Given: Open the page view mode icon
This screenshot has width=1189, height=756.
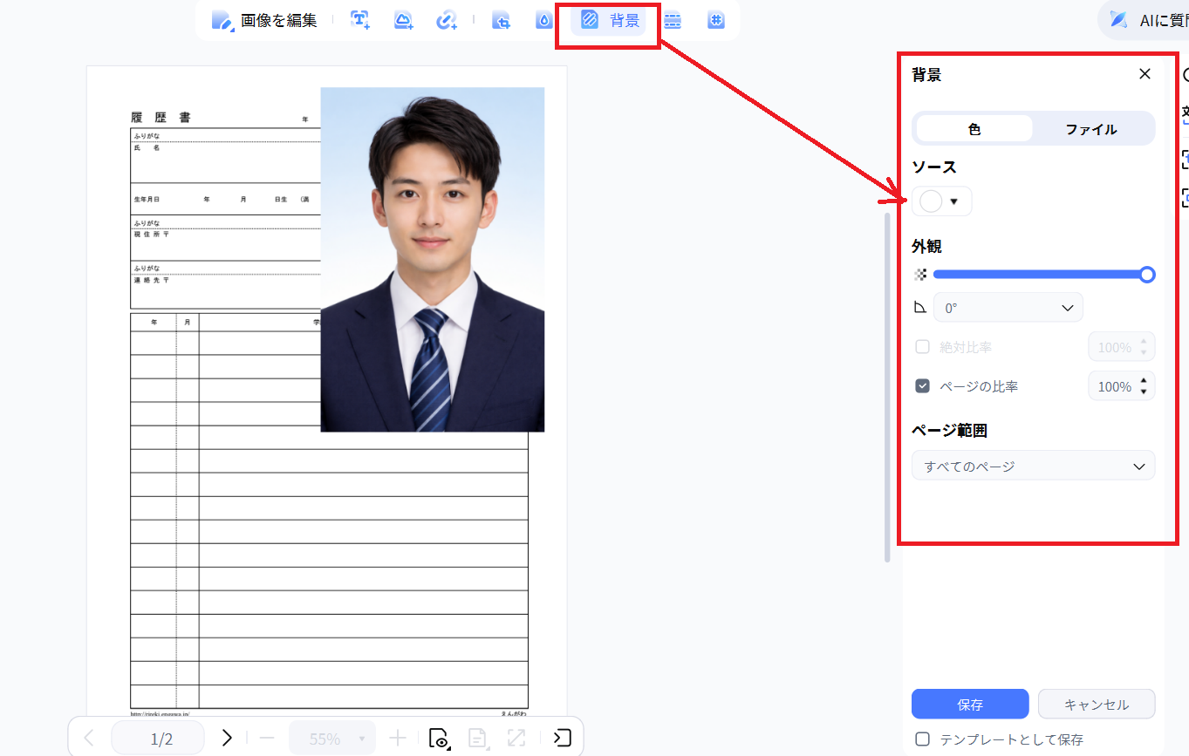Looking at the screenshot, I should click(439, 739).
